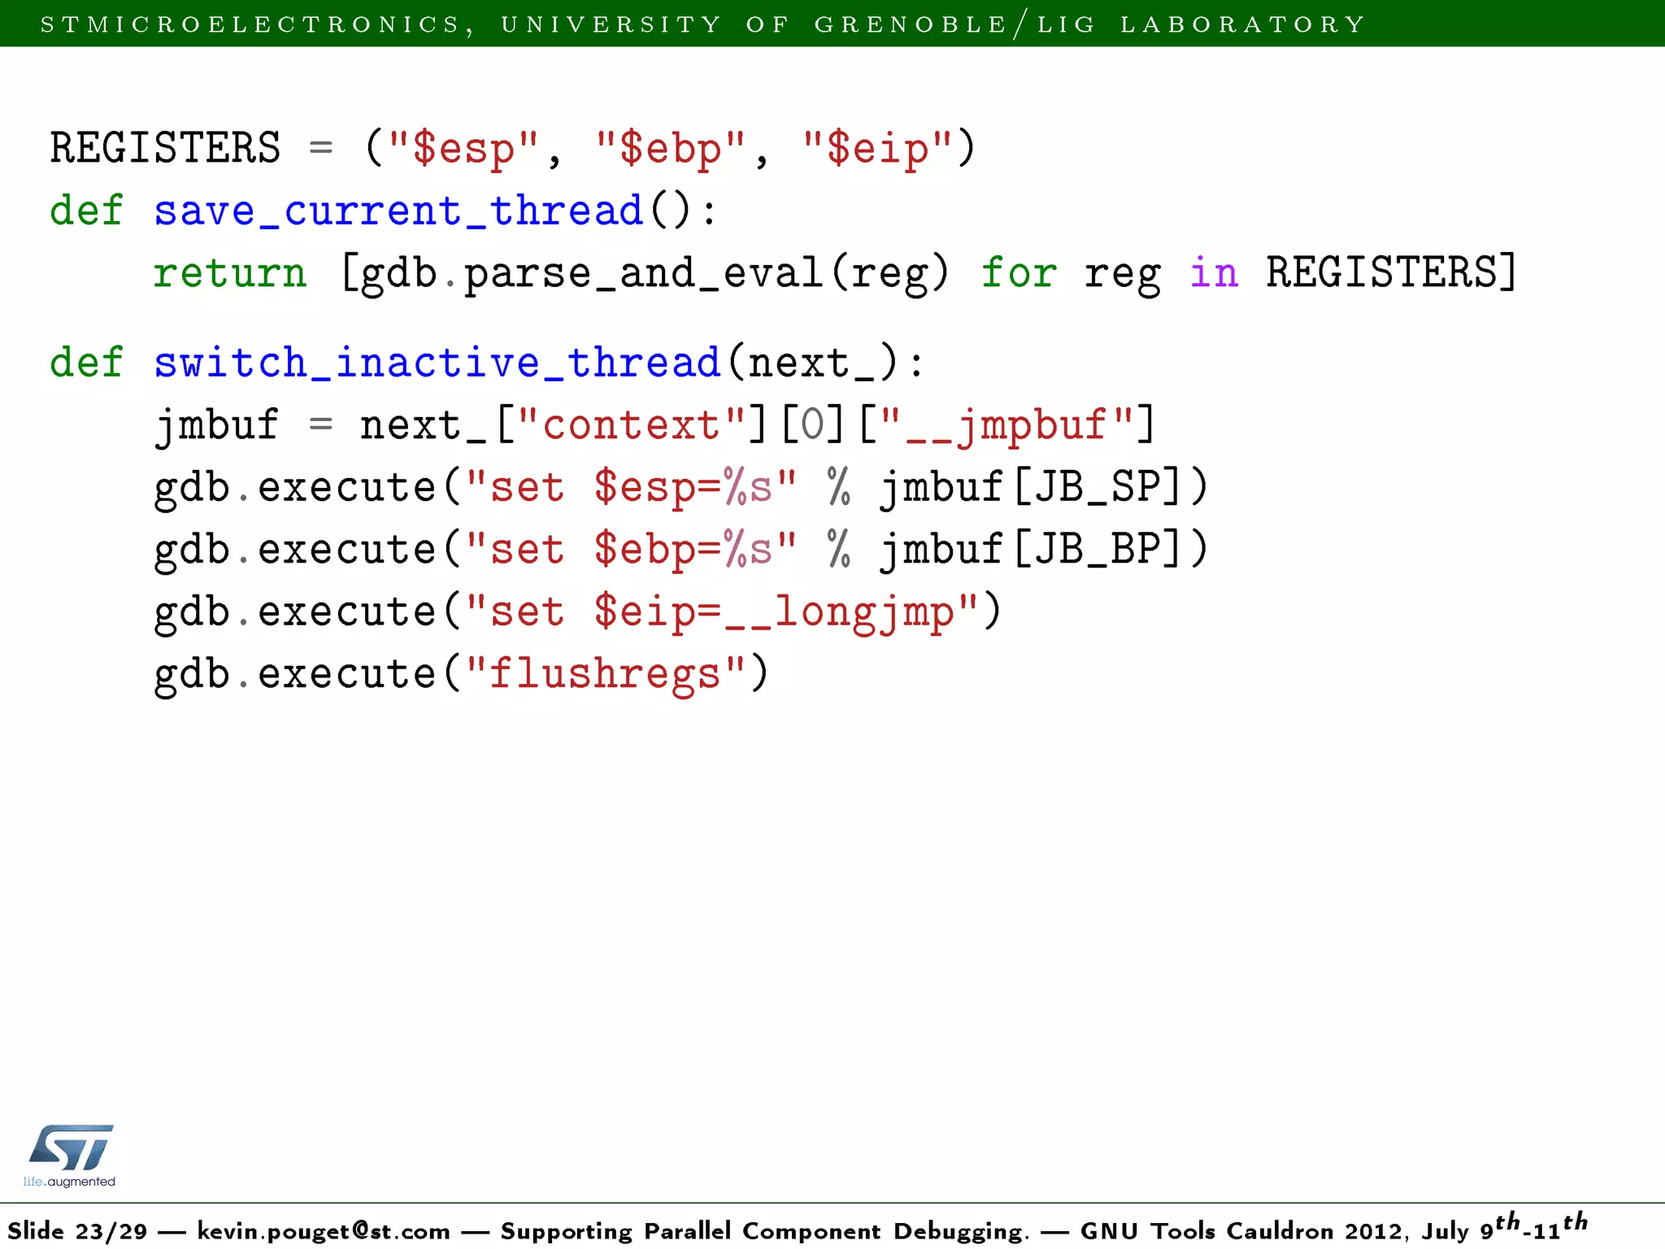The width and height of the screenshot is (1665, 1249).
Task: Click the function name switch_inactive_thread
Action: pyautogui.click(x=437, y=363)
